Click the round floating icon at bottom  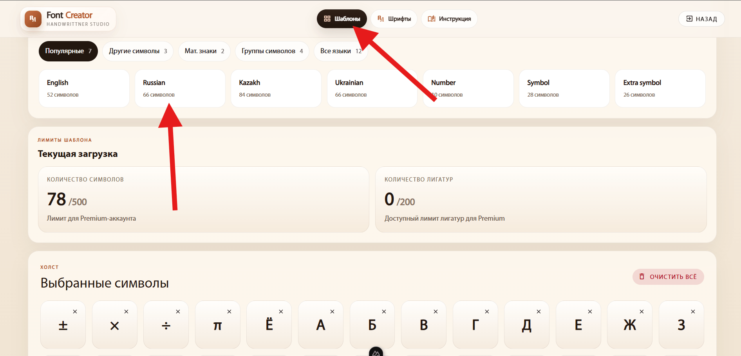(376, 352)
